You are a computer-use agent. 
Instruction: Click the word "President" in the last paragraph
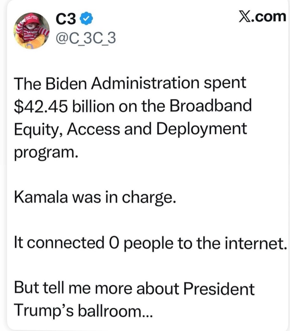point(218,288)
